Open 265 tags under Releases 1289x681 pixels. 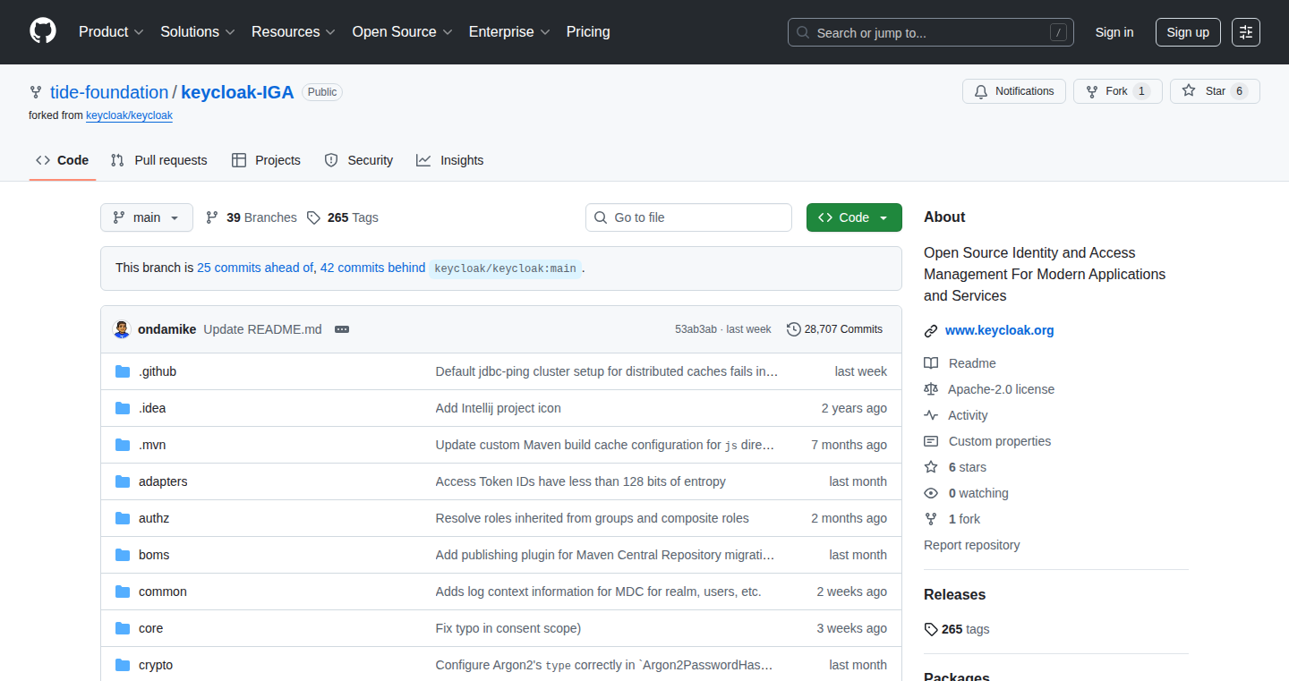click(x=957, y=629)
